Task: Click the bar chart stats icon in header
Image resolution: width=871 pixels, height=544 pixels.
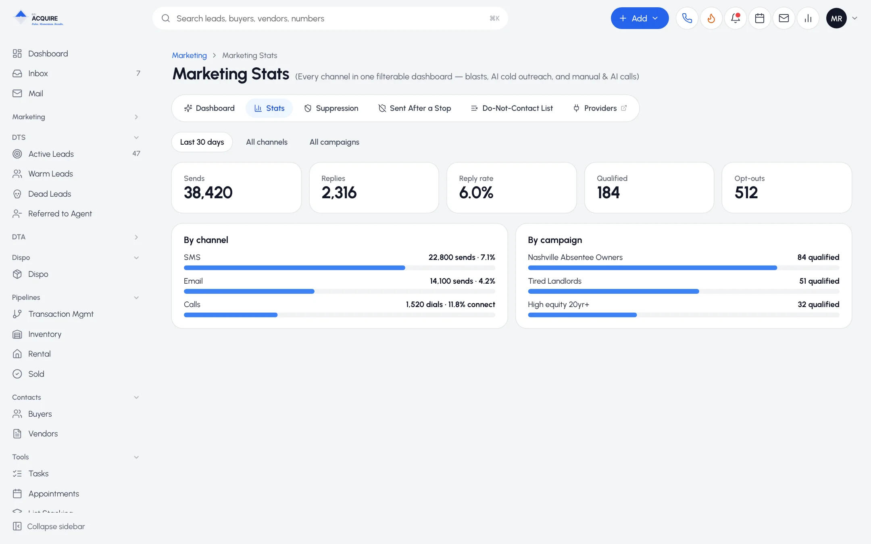Action: tap(808, 18)
